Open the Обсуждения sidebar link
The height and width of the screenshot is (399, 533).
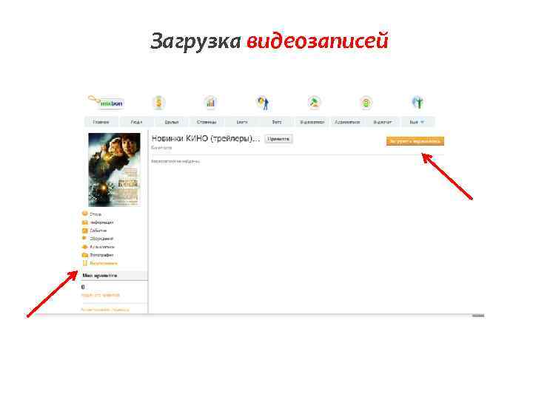pos(101,239)
